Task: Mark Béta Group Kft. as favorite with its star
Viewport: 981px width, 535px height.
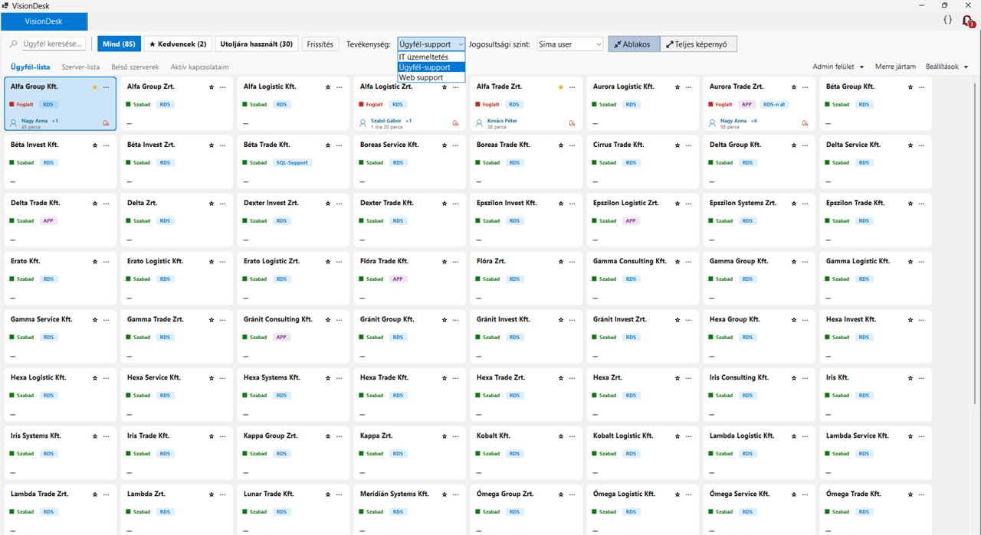Action: point(910,87)
